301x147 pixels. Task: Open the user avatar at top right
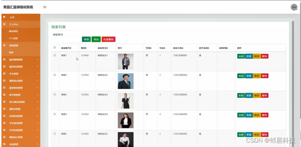[x=294, y=7]
